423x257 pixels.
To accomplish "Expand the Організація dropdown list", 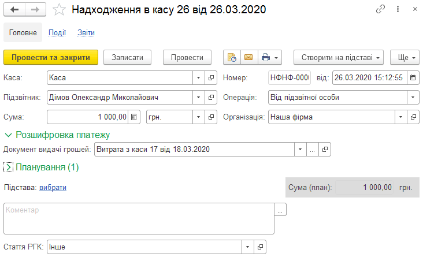I will (x=401, y=117).
